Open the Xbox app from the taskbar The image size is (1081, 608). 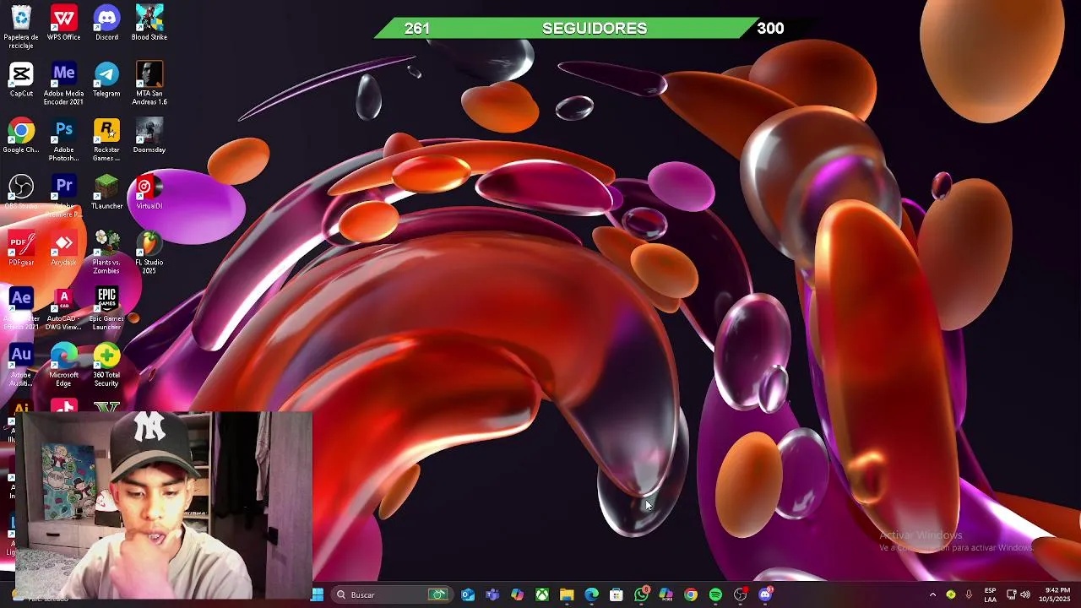(542, 594)
